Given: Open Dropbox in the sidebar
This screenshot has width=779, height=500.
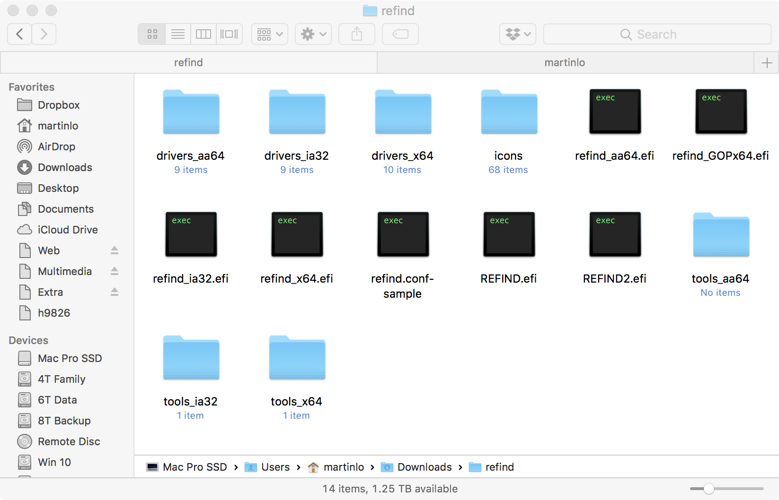Looking at the screenshot, I should point(59,105).
